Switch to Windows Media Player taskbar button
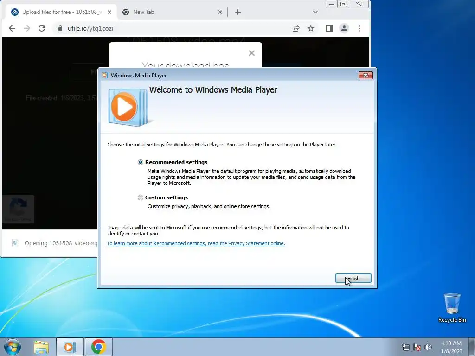 pos(70,347)
